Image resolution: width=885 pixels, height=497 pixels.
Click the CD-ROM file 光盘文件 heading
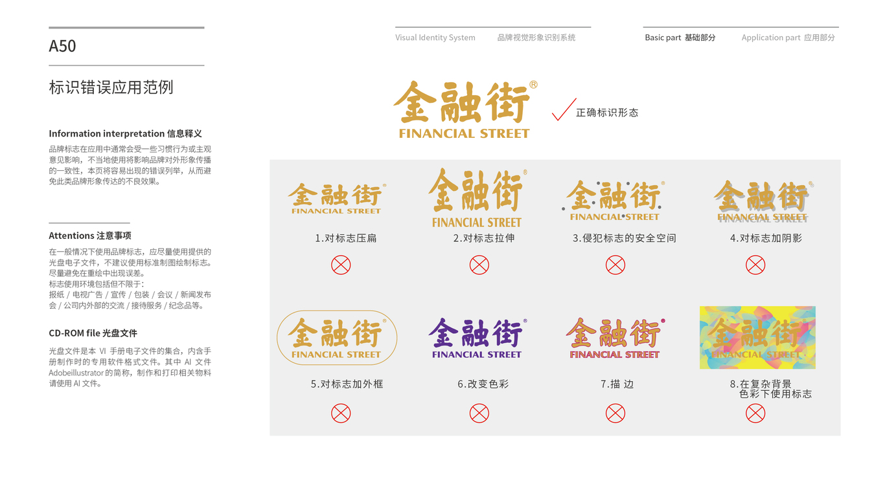point(93,333)
